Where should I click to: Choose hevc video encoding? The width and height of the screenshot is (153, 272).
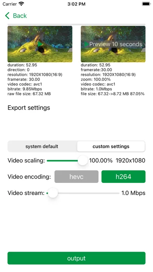[76, 177]
